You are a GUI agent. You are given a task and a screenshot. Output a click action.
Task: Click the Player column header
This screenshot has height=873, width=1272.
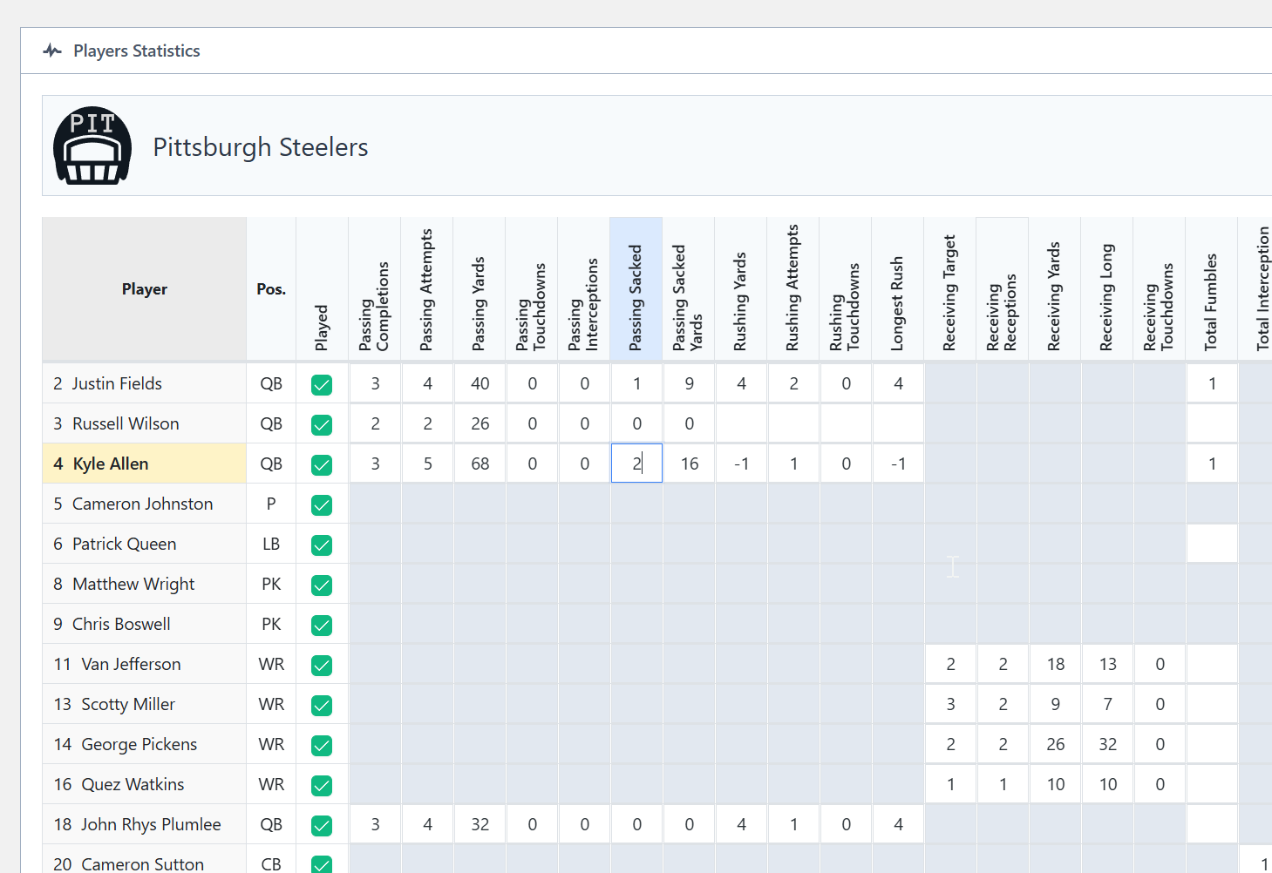pos(145,289)
